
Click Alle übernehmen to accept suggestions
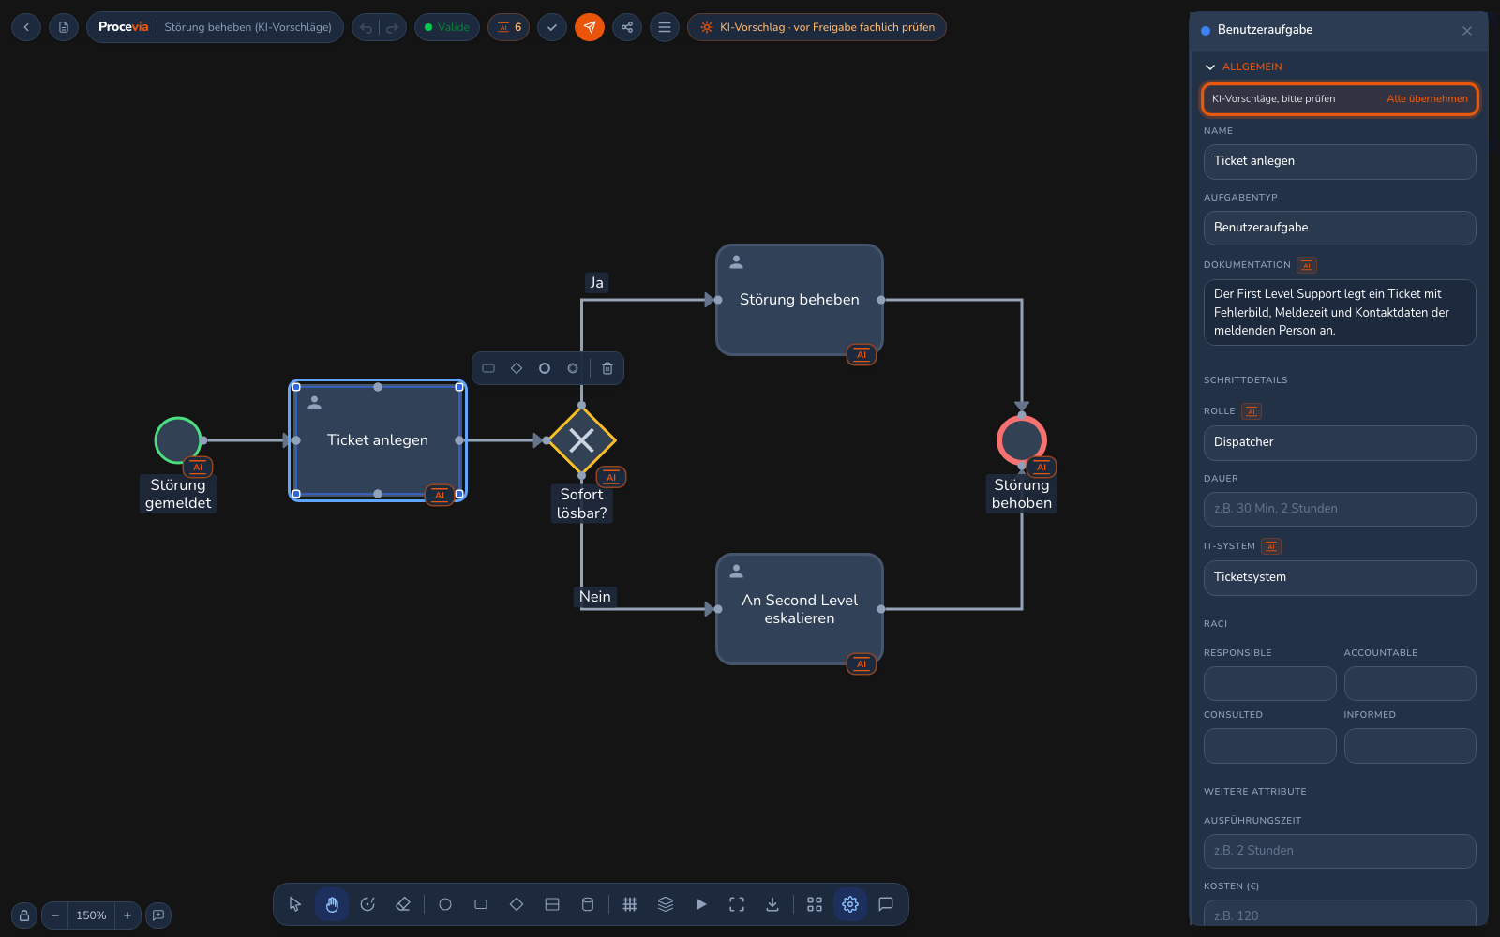1427,99
